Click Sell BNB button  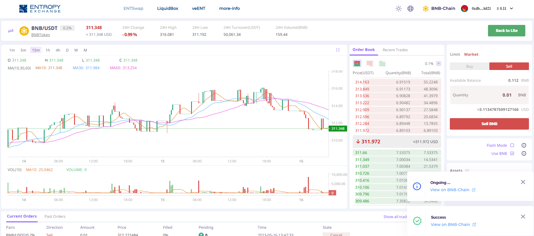tap(489, 124)
